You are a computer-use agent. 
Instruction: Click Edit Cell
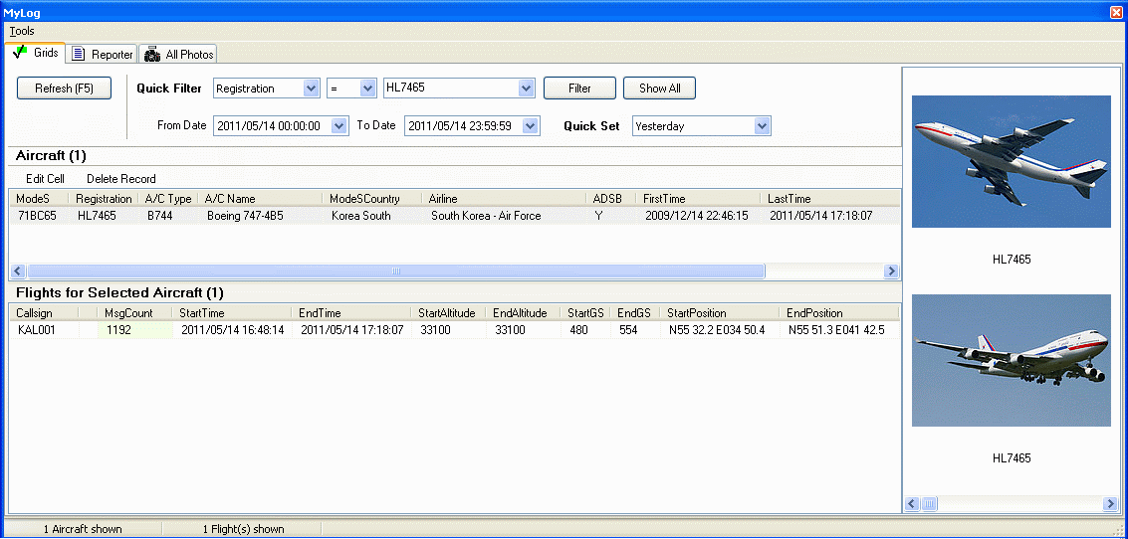[x=46, y=179]
